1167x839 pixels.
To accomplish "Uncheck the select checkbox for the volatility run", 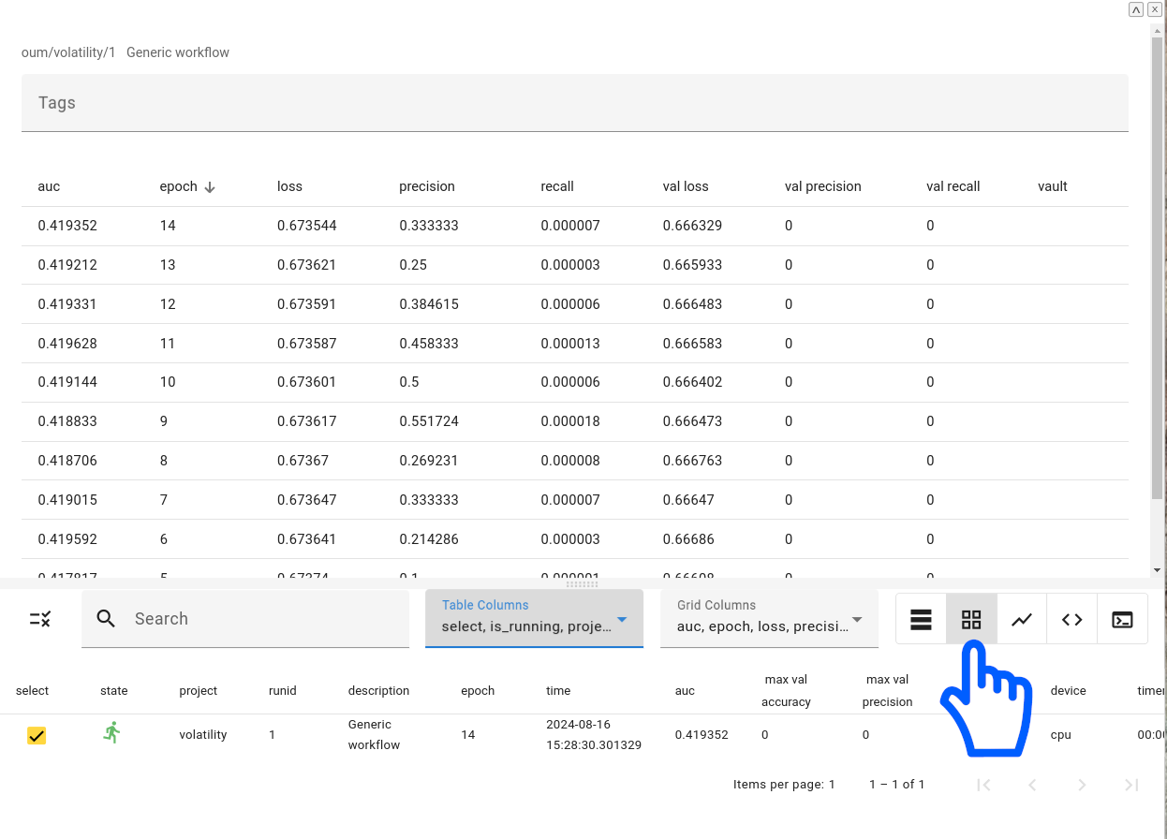I will pos(36,735).
